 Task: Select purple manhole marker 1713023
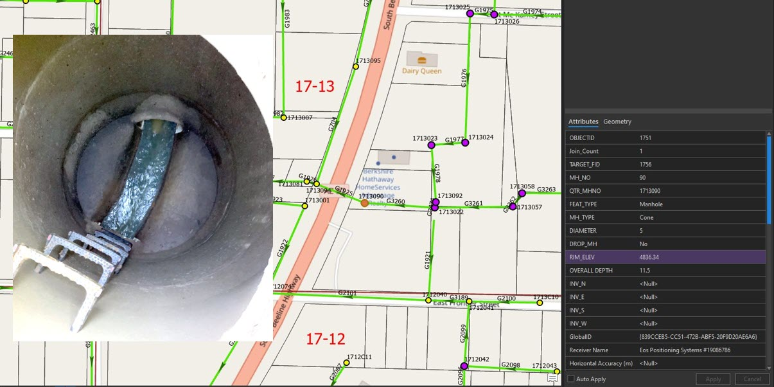(x=431, y=145)
